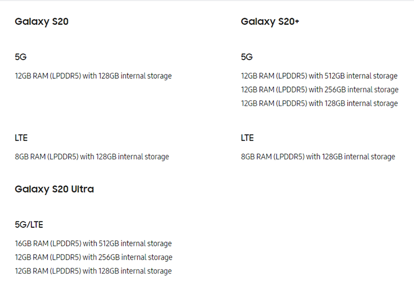Screen dimensions: 414x296
Task: Click the Galaxy S20+ heading
Action: click(270, 22)
